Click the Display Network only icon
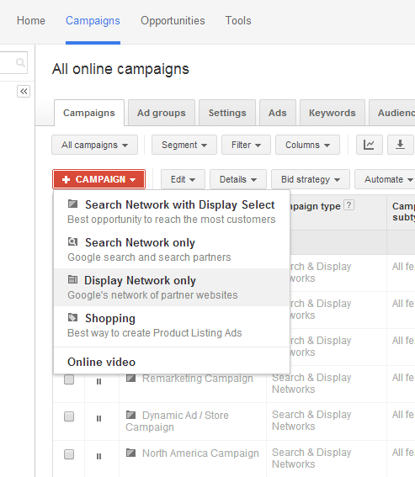Viewport: 415px width, 477px height. [x=72, y=279]
